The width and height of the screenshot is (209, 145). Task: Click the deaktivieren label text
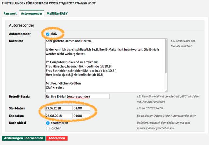(59, 123)
